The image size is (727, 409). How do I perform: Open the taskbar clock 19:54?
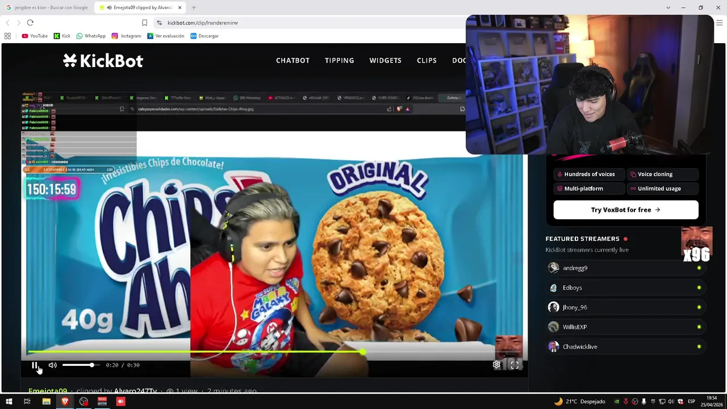click(x=712, y=402)
